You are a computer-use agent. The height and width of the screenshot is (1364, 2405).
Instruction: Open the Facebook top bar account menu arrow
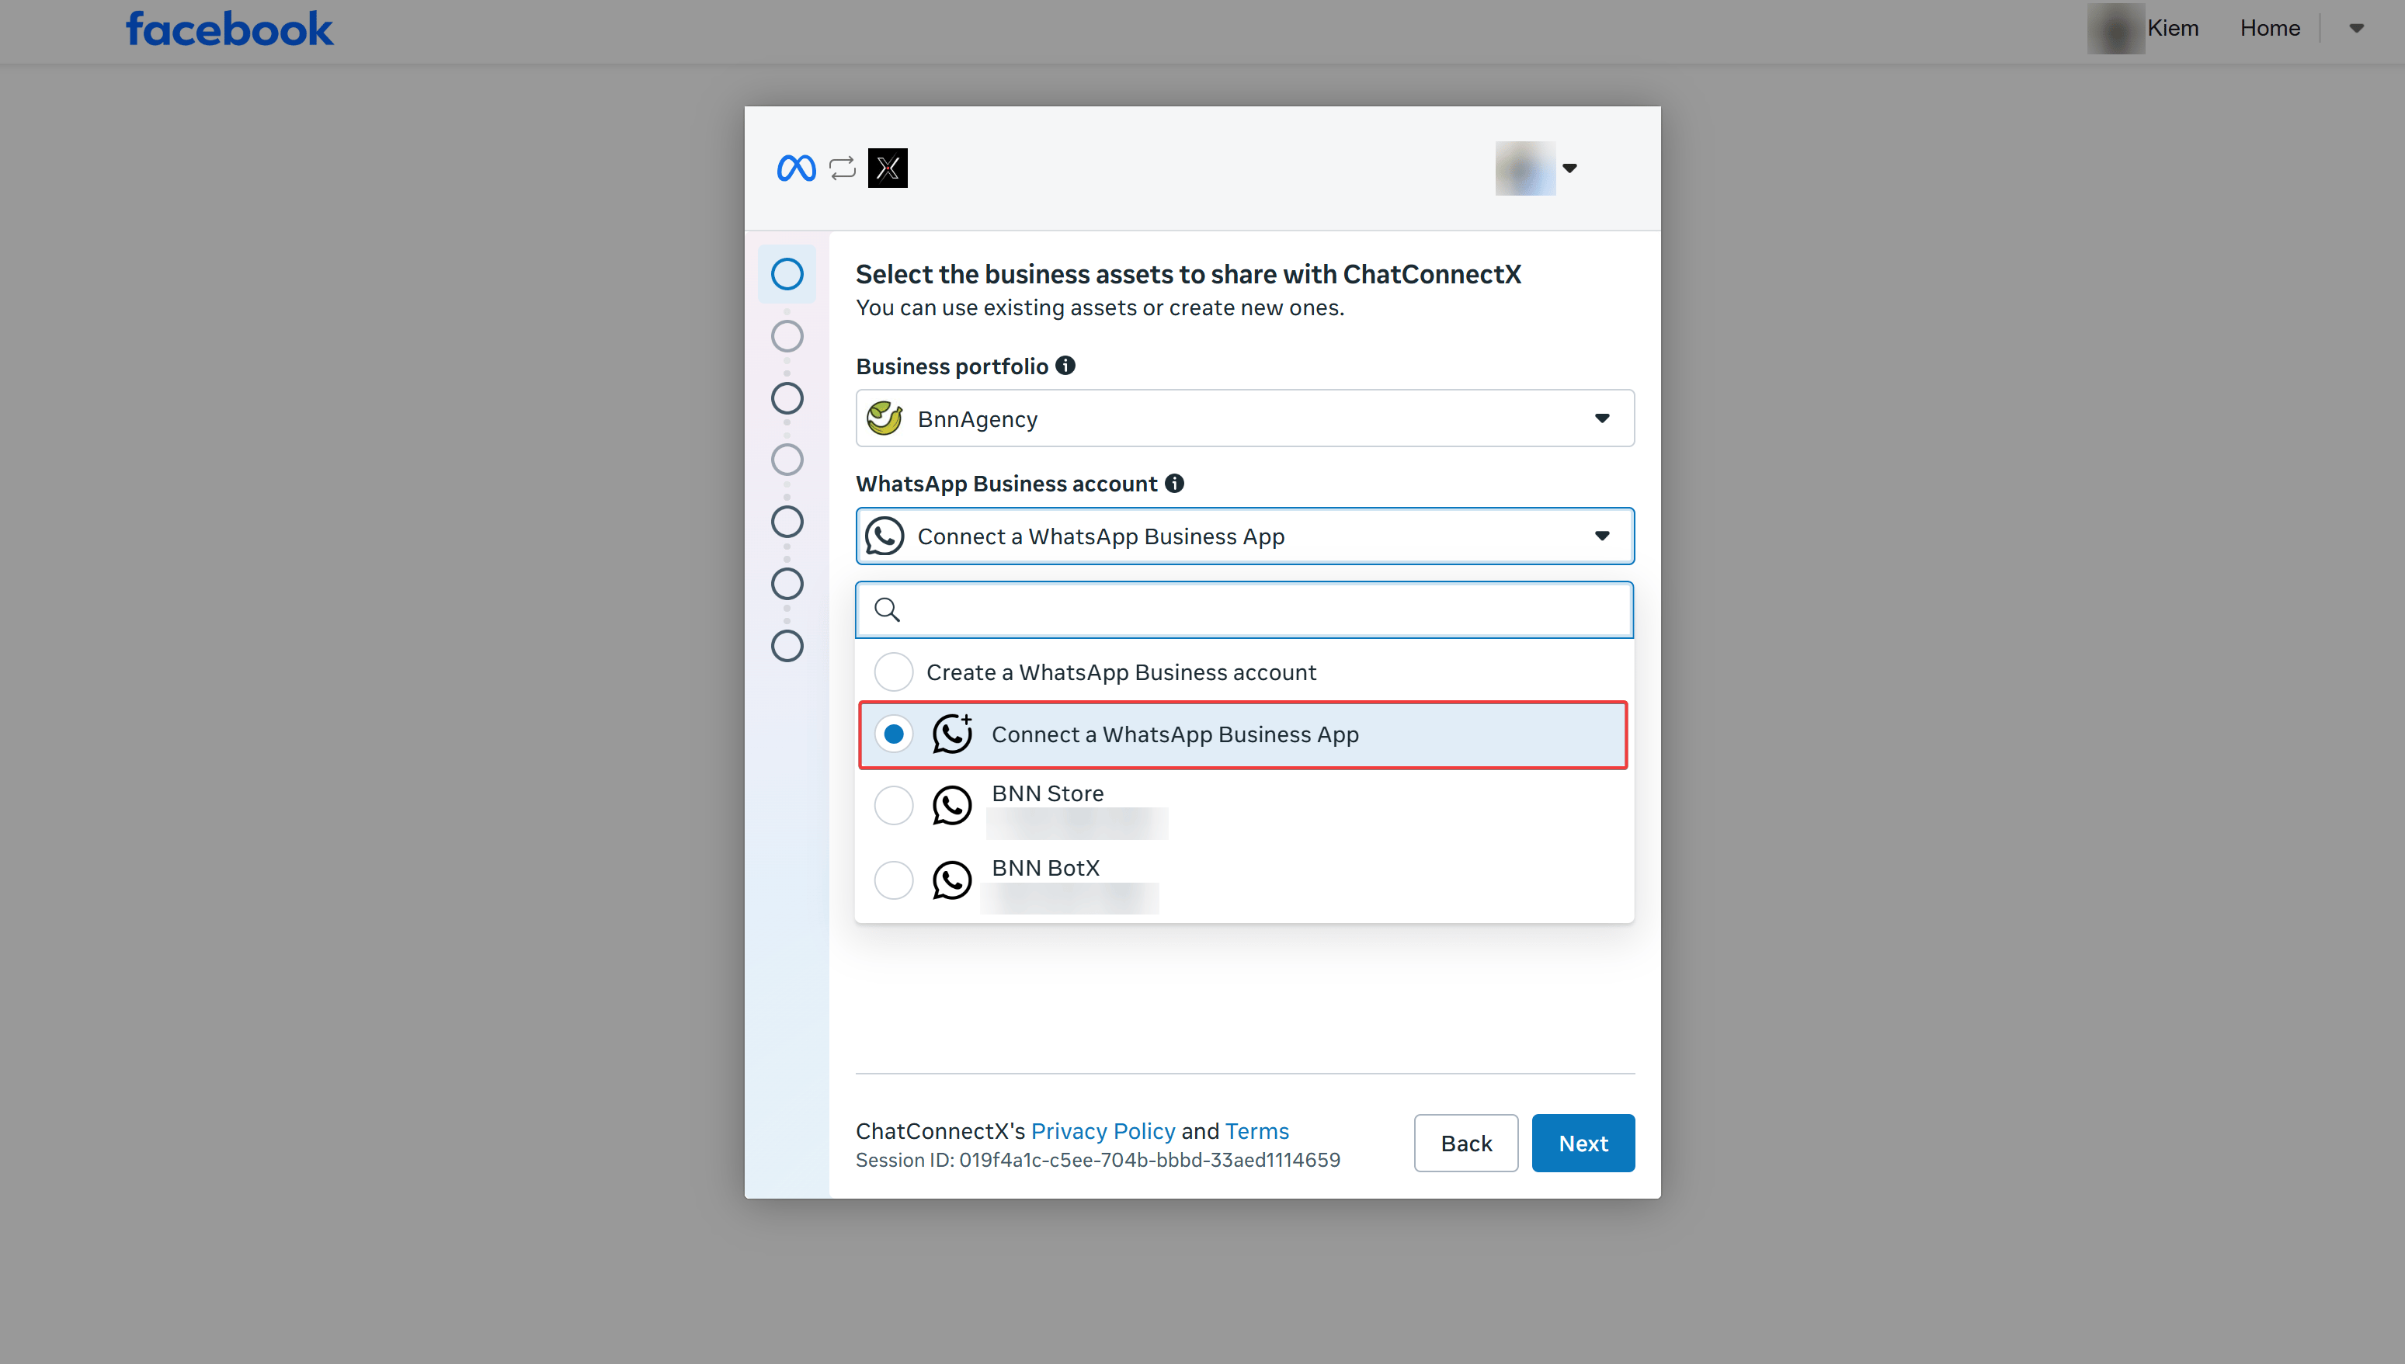click(x=2356, y=28)
